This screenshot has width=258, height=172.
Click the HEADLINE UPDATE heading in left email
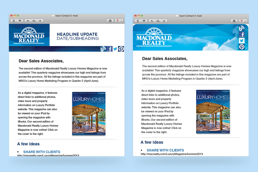pyautogui.click(x=77, y=34)
